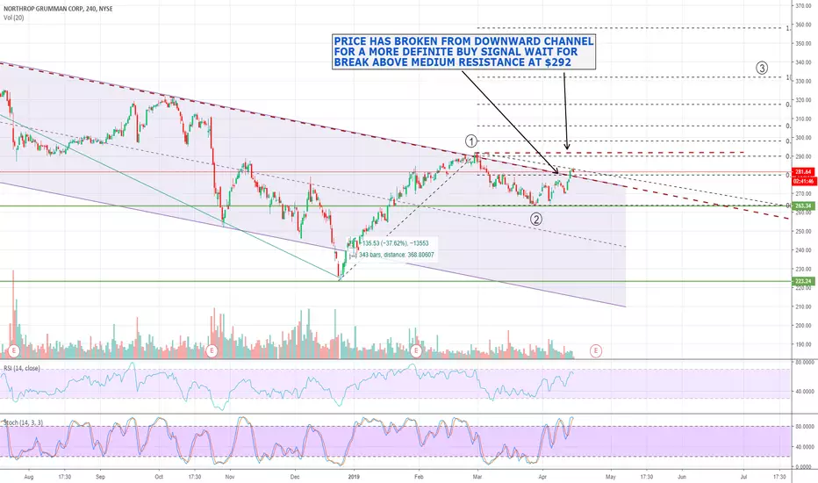Click the Jun label on time axis
This screenshot has width=818, height=483.
(682, 477)
